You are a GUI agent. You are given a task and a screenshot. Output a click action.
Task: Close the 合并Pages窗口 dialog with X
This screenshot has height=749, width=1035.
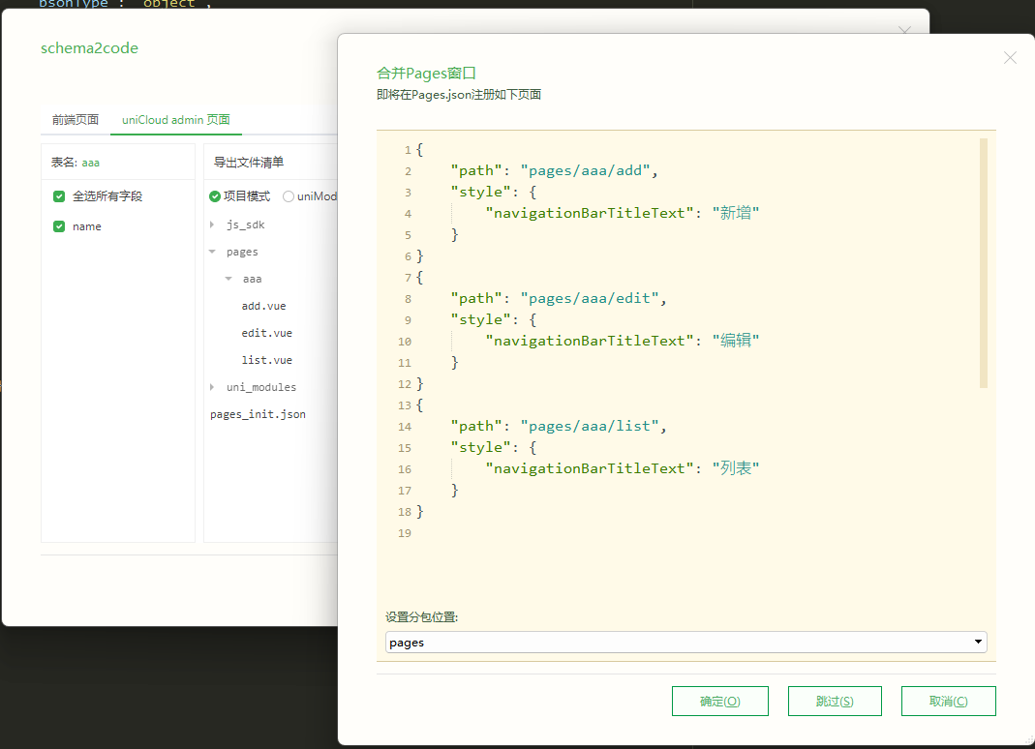click(x=1010, y=58)
